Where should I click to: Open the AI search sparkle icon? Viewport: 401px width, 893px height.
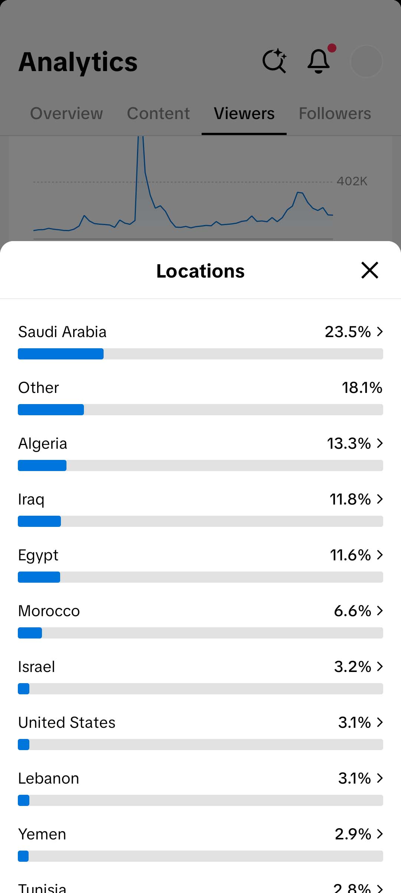[274, 61]
